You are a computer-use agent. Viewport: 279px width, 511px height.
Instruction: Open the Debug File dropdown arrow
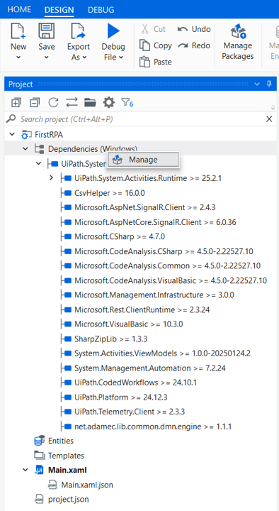click(x=121, y=57)
